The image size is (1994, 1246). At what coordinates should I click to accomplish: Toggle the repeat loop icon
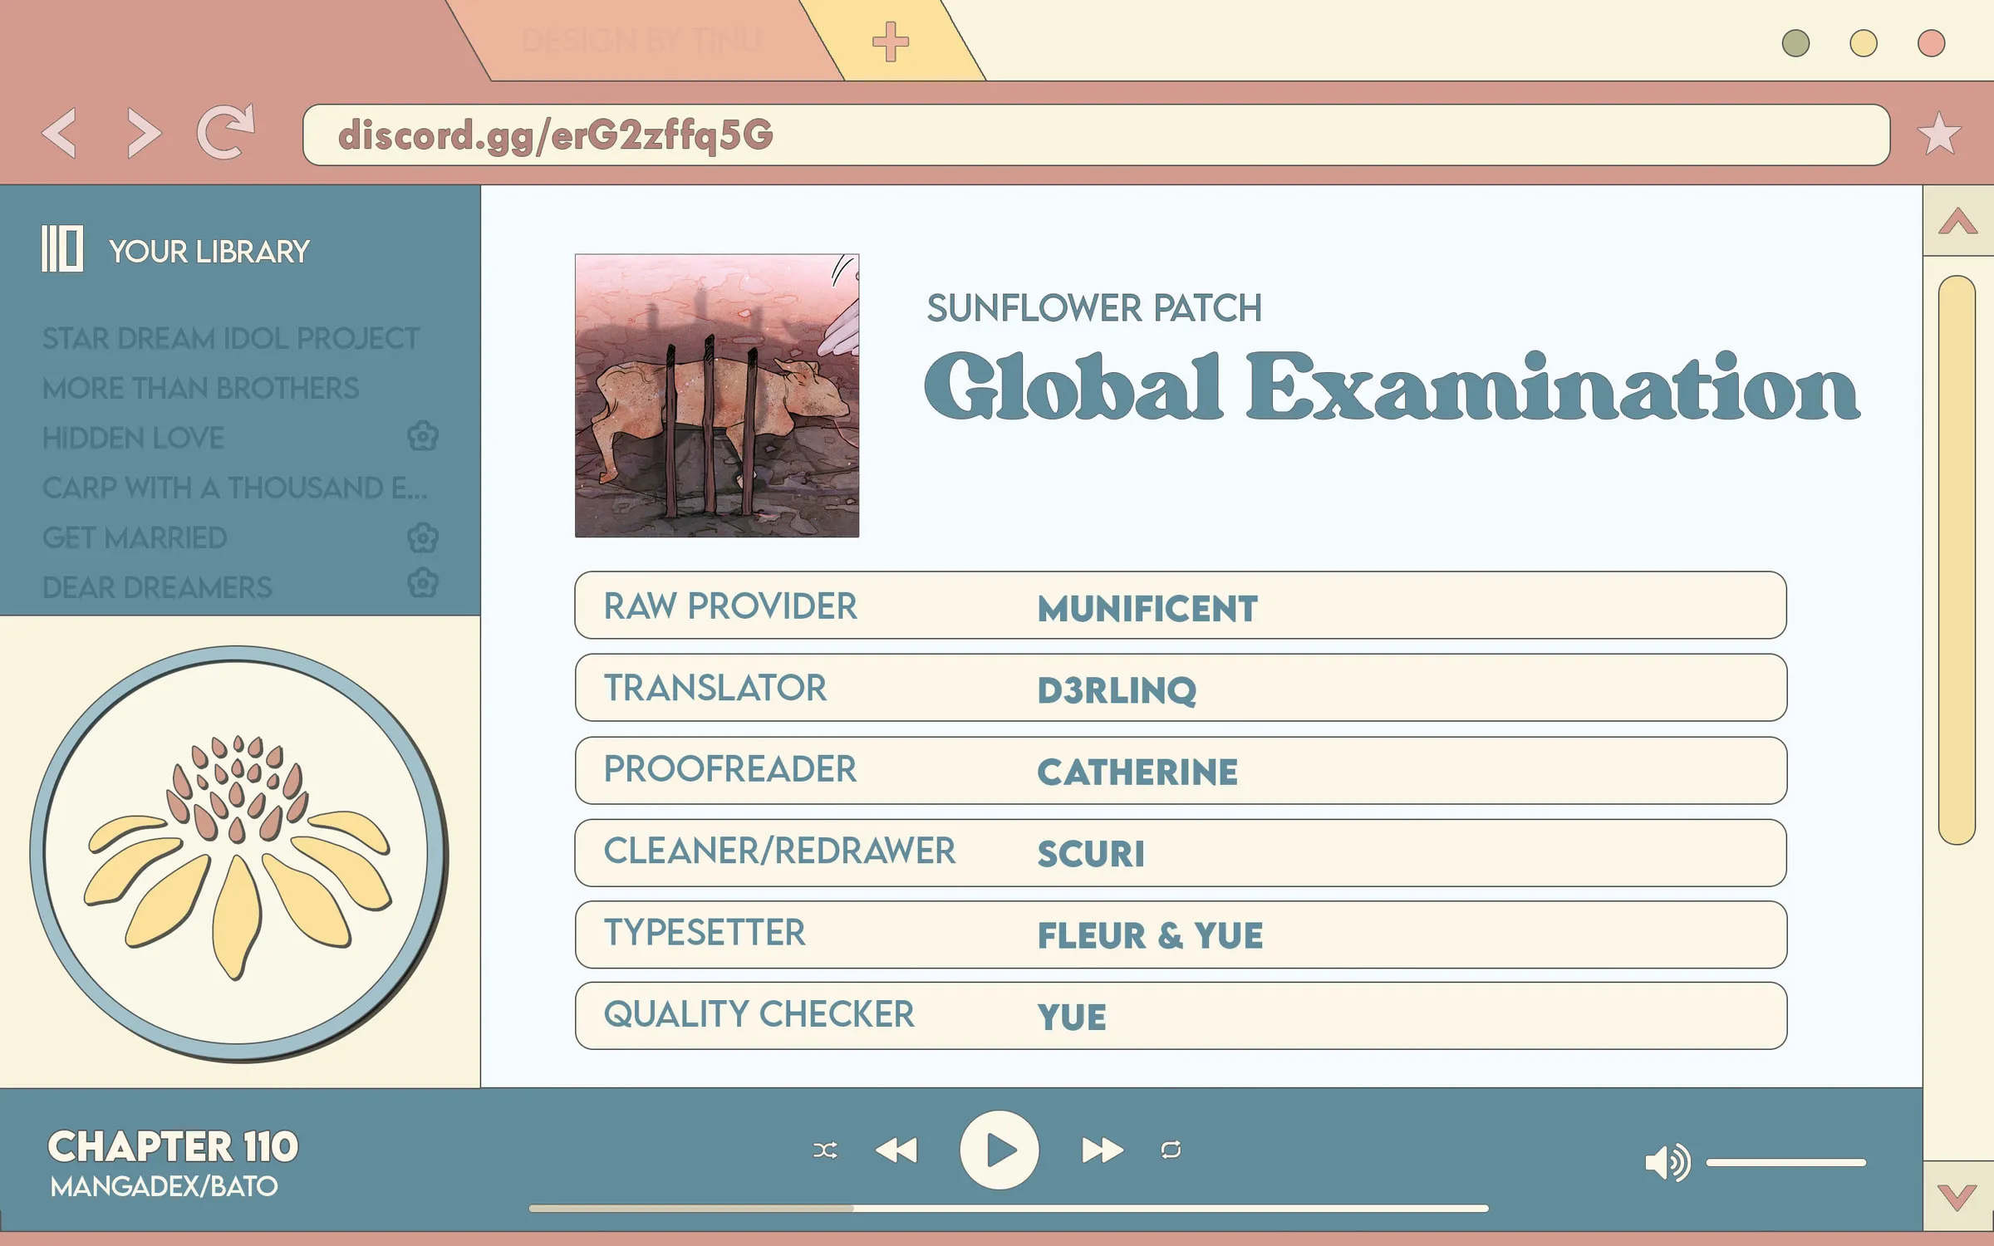pos(1171,1150)
